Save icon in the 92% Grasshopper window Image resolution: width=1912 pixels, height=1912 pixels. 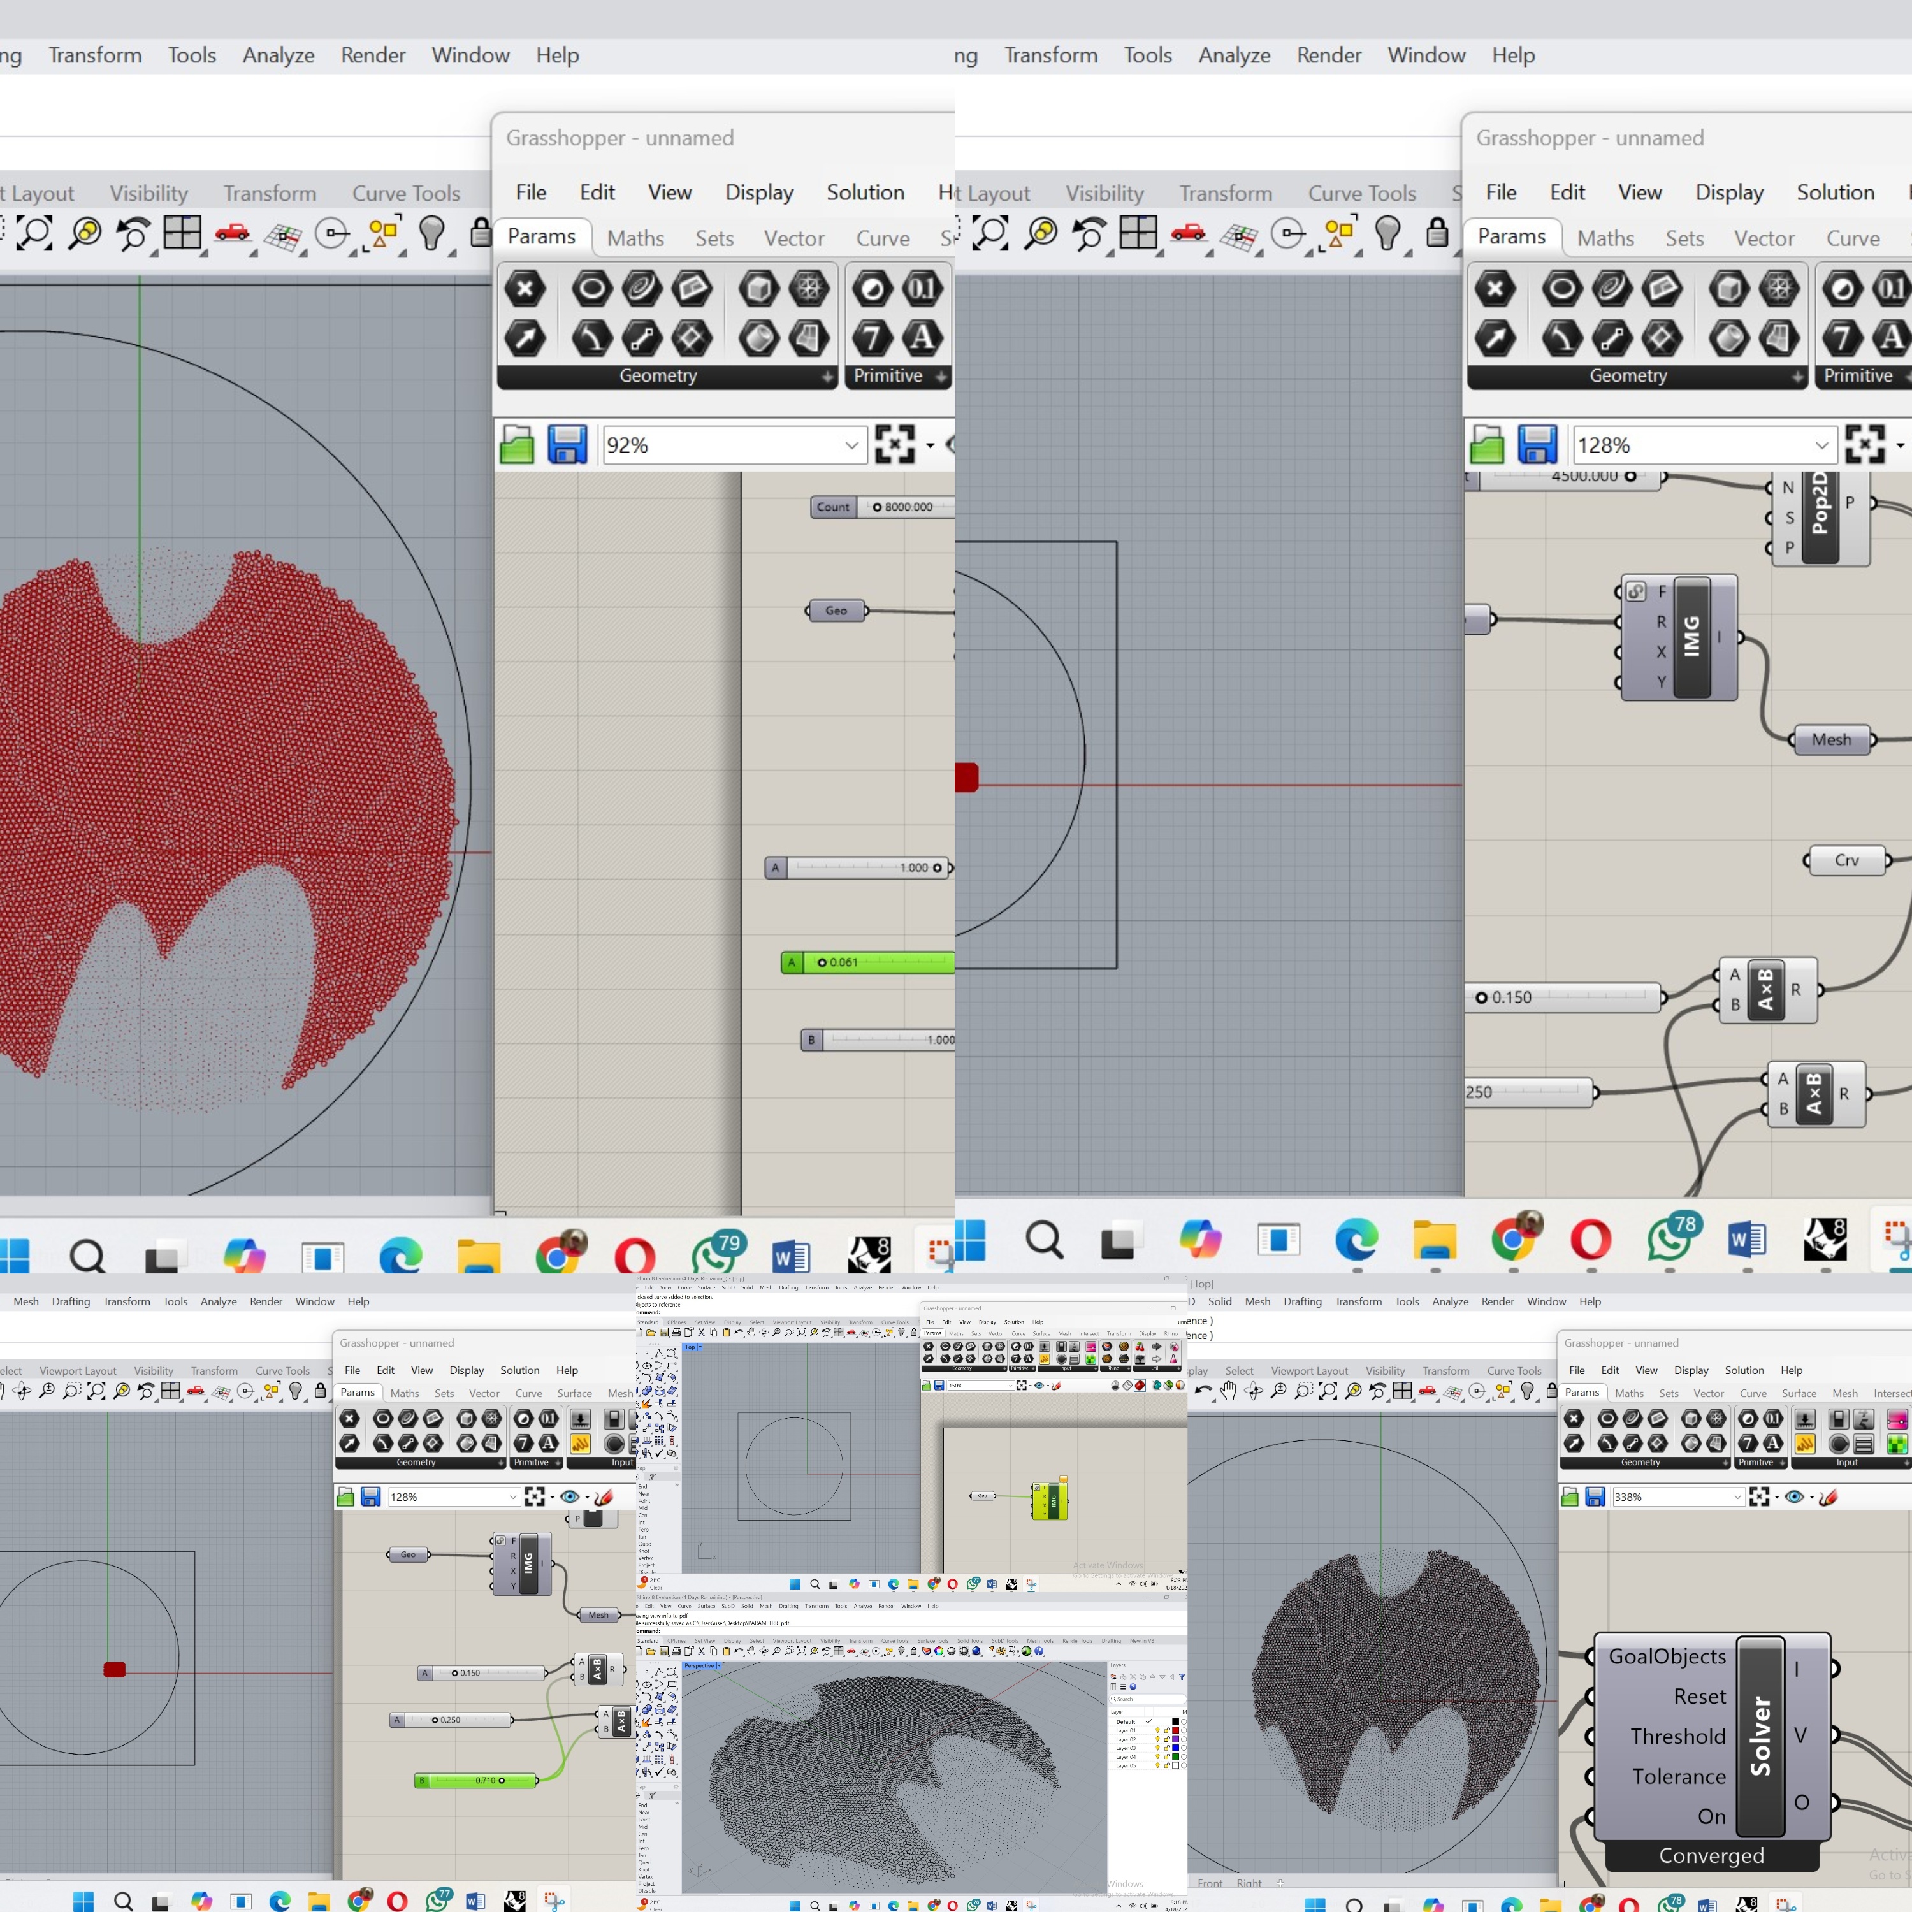coord(567,445)
